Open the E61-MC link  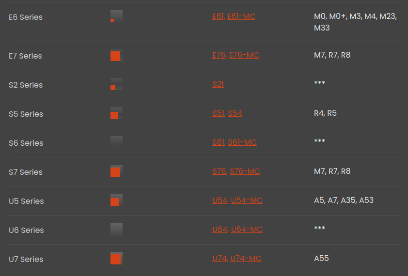(x=241, y=16)
